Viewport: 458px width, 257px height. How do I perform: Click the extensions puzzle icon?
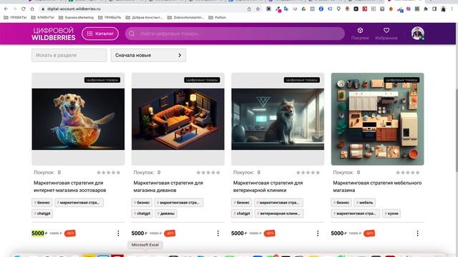pos(426,9)
